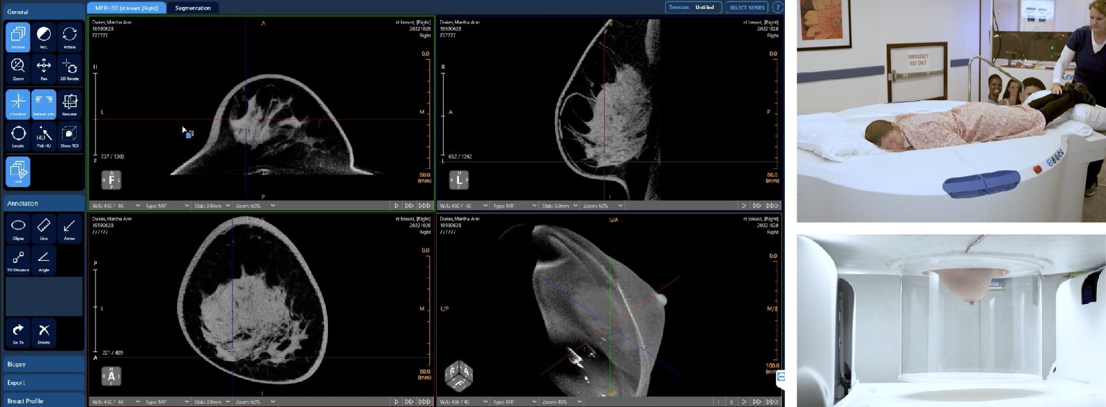The width and height of the screenshot is (1106, 407).
Task: Select the W/L window level tool
Action: point(43,37)
